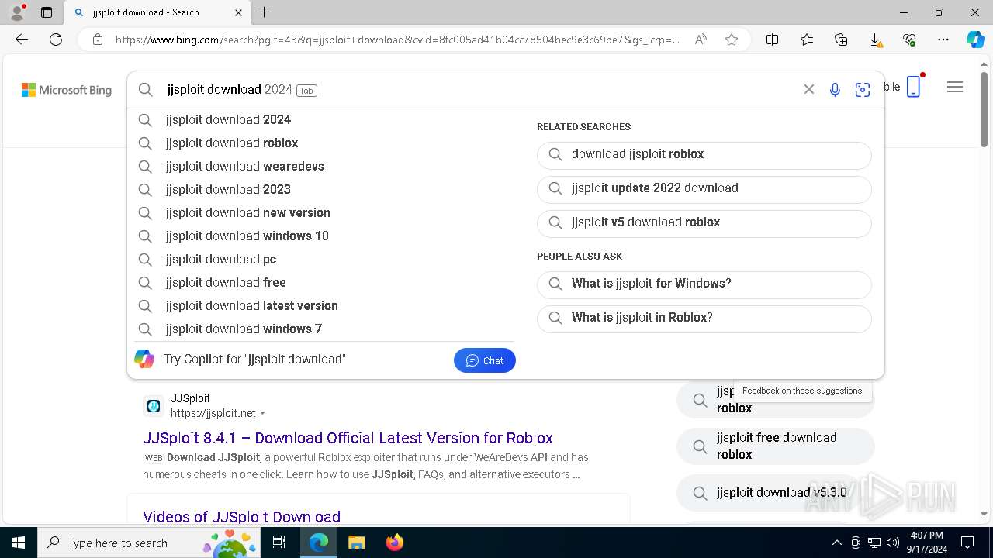Open Copilot sidebar
Image resolution: width=993 pixels, height=558 pixels.
tap(975, 40)
